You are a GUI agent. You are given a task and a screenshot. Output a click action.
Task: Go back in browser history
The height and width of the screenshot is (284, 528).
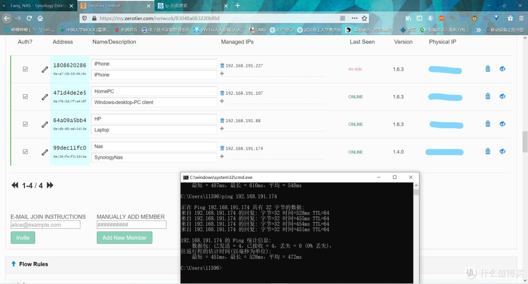coord(7,18)
